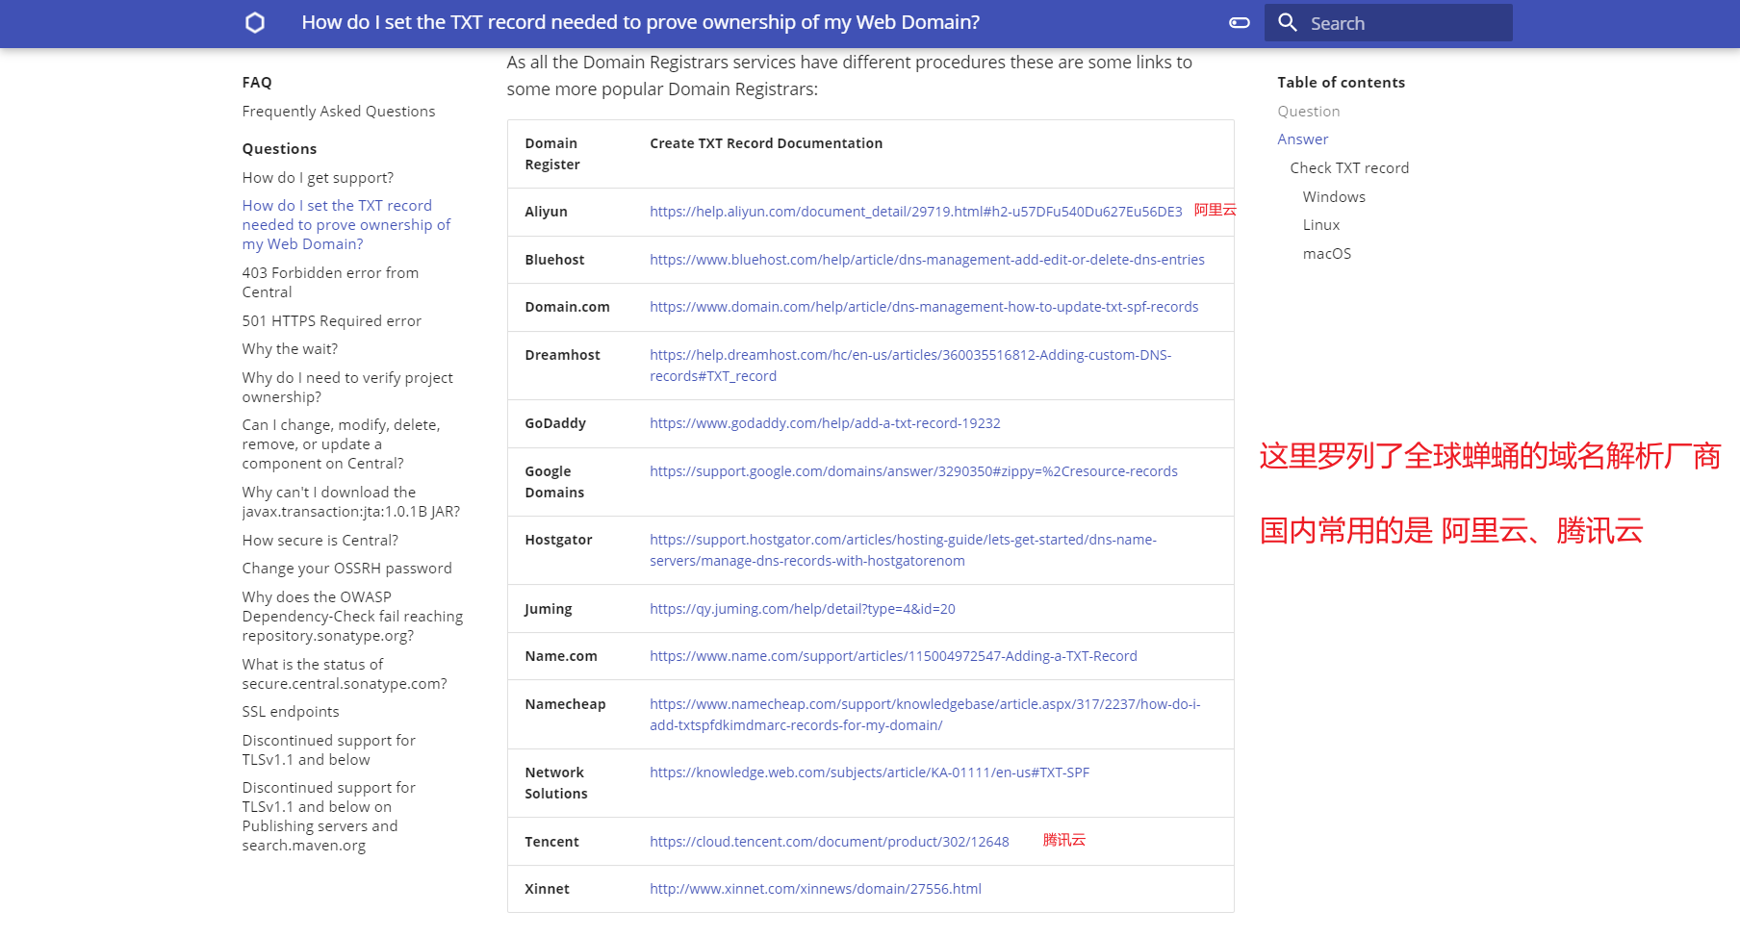The image size is (1740, 937).
Task: Toggle the color scheme switch icon
Action: click(1240, 22)
